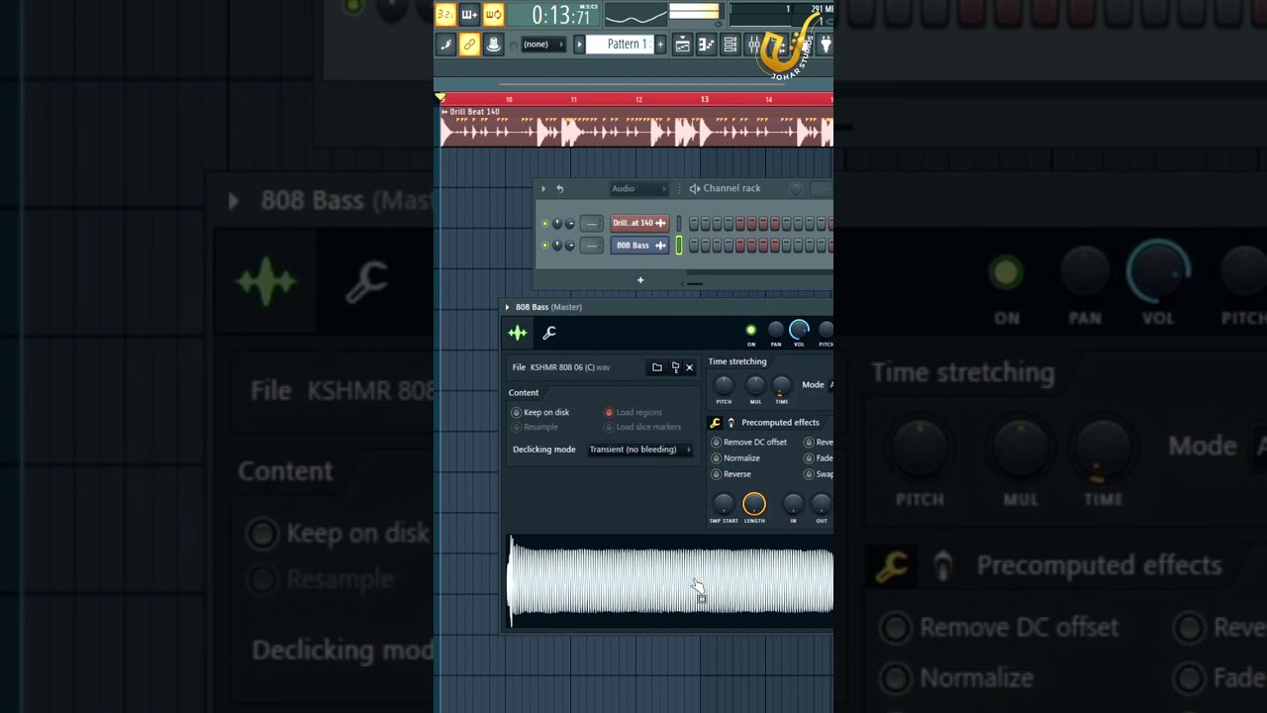Open the Channel rack view icon in toolbar
The width and height of the screenshot is (1267, 713).
(730, 45)
